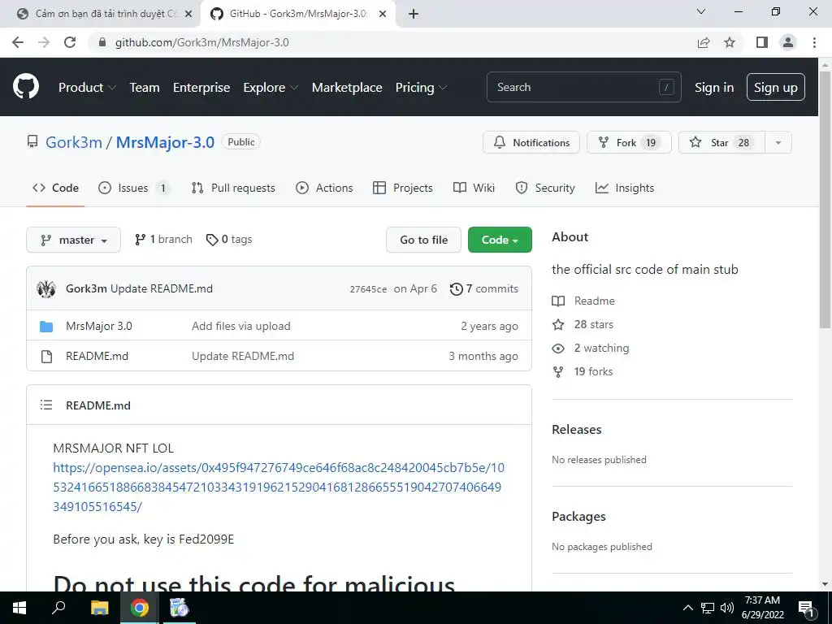This screenshot has width=832, height=624.
Task: Click the network tray icon
Action: click(x=708, y=608)
